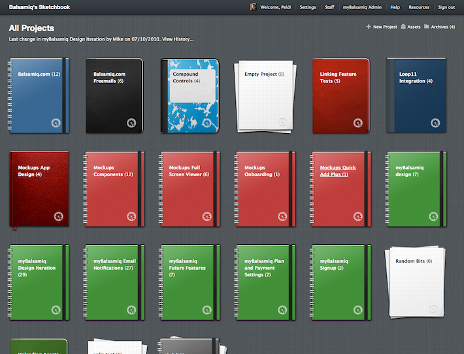Open gear icon on myBalsamiq Design Iteration notebook
Screen dimensions: 464x354
tap(56, 310)
